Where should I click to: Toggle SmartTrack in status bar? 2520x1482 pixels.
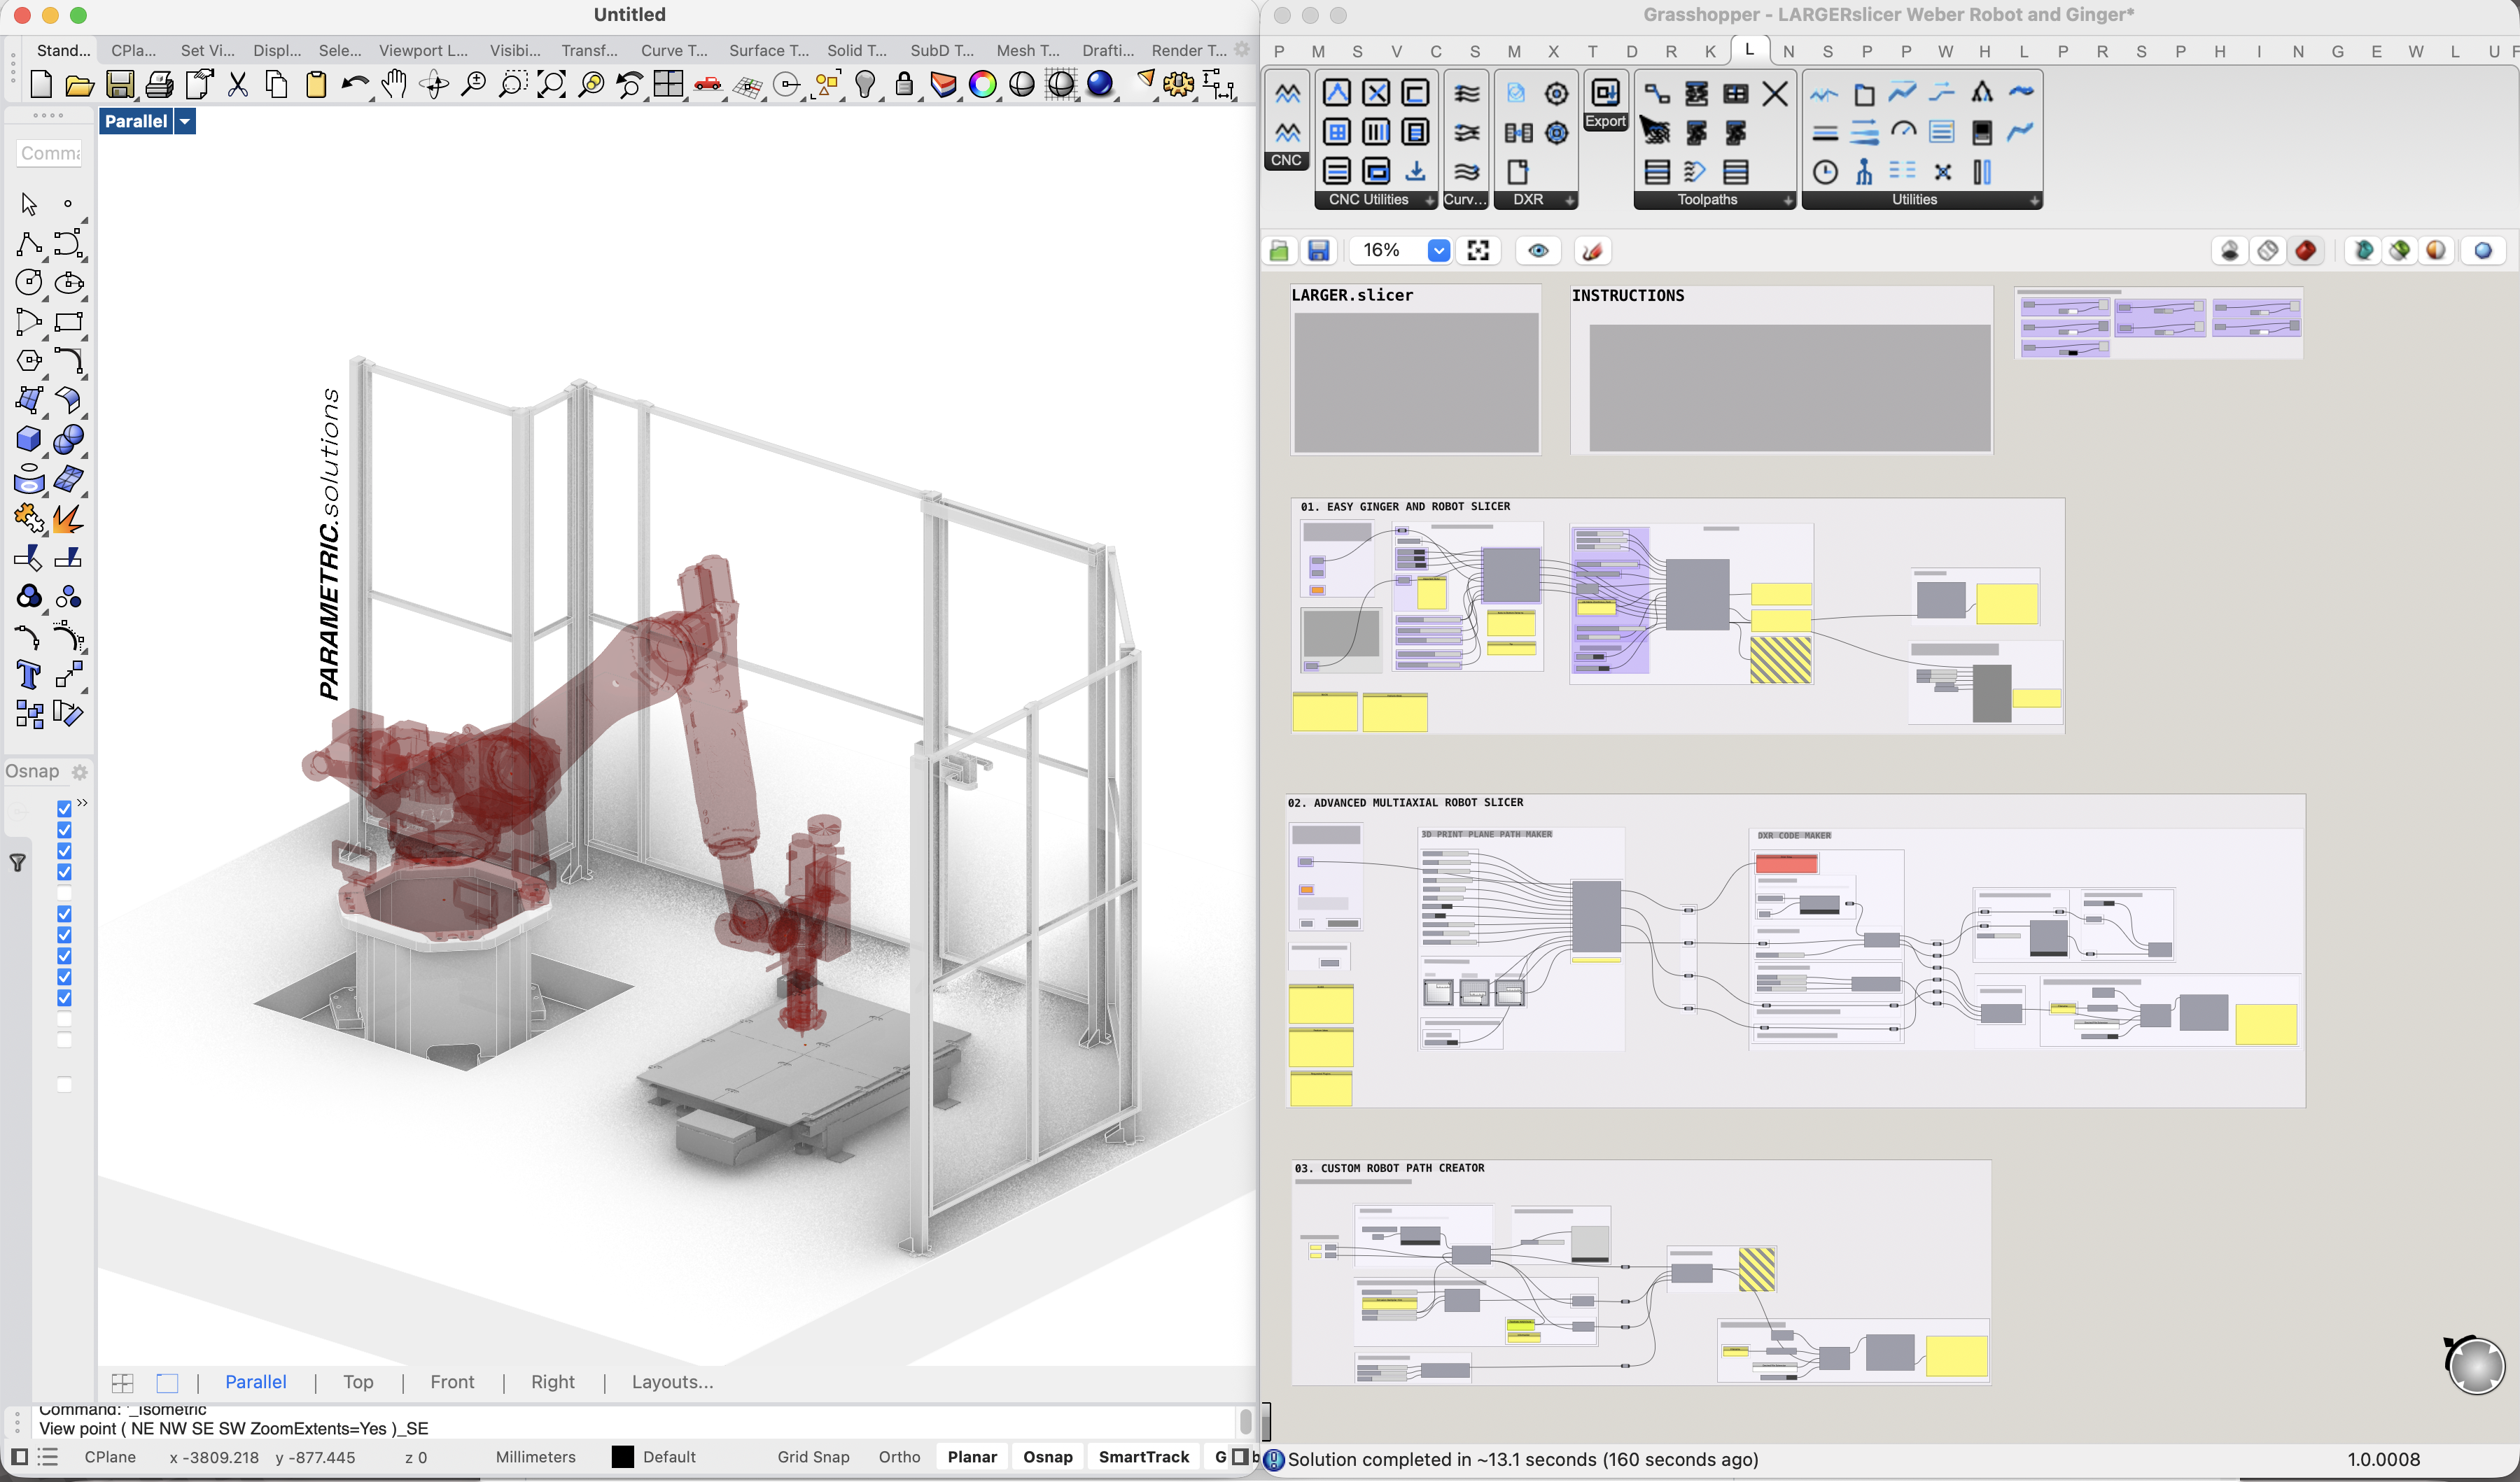coord(1144,1457)
